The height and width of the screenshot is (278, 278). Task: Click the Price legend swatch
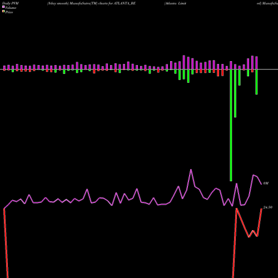[3, 11]
